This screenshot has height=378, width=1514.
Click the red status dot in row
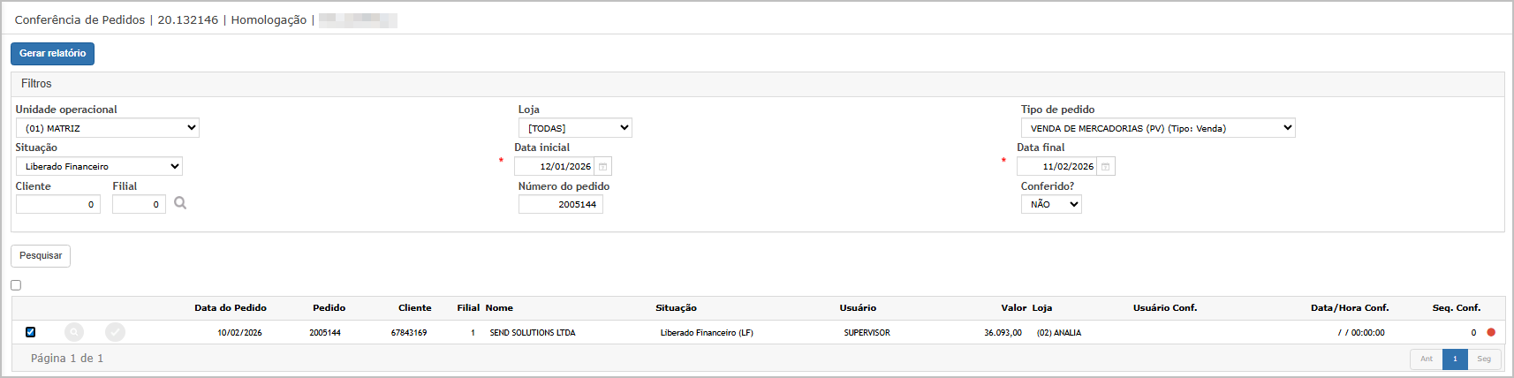1491,333
